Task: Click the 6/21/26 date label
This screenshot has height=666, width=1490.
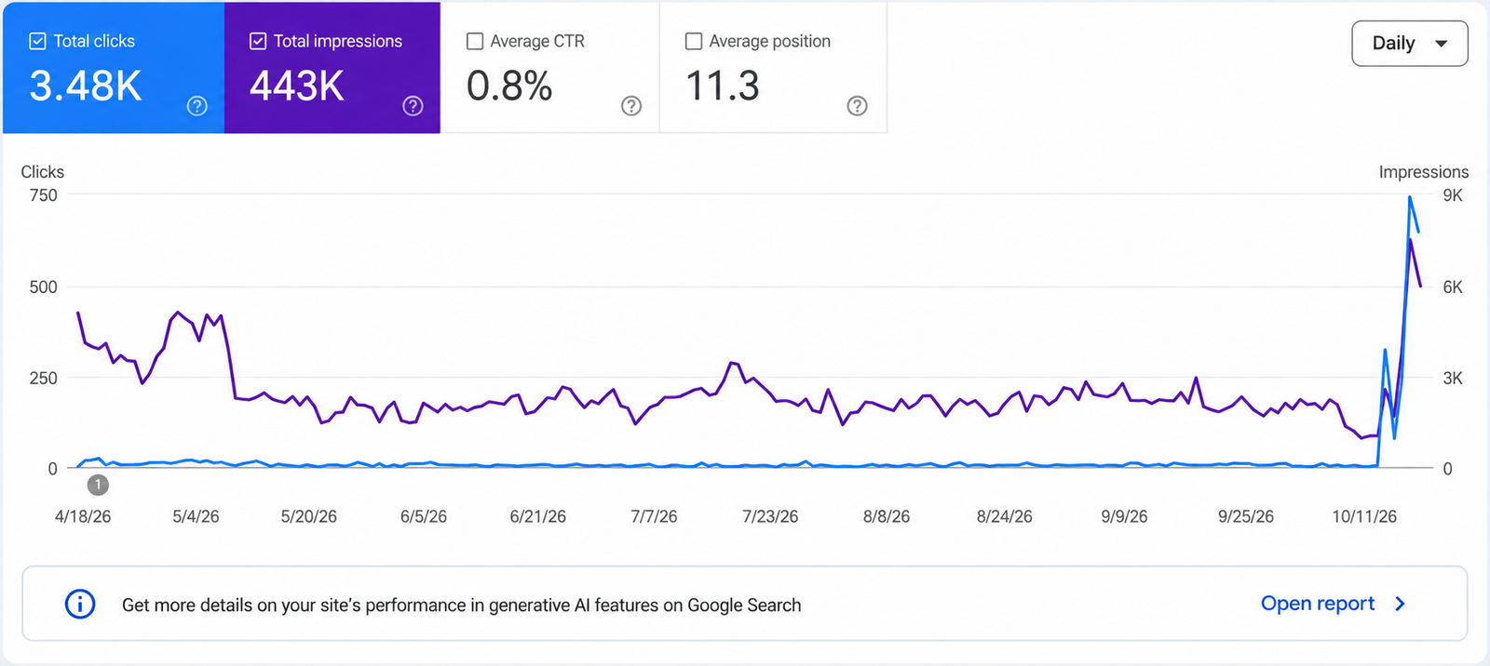Action: tap(538, 516)
